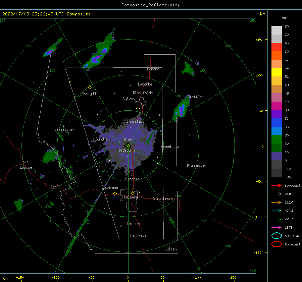Click the RockyMH label
Viewport: 302px width, 282px height.
pyautogui.click(x=89, y=94)
